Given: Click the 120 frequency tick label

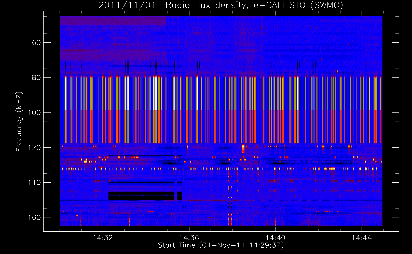Looking at the screenshot, I should coord(34,148).
